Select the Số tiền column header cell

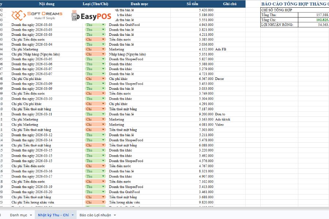(192, 4)
